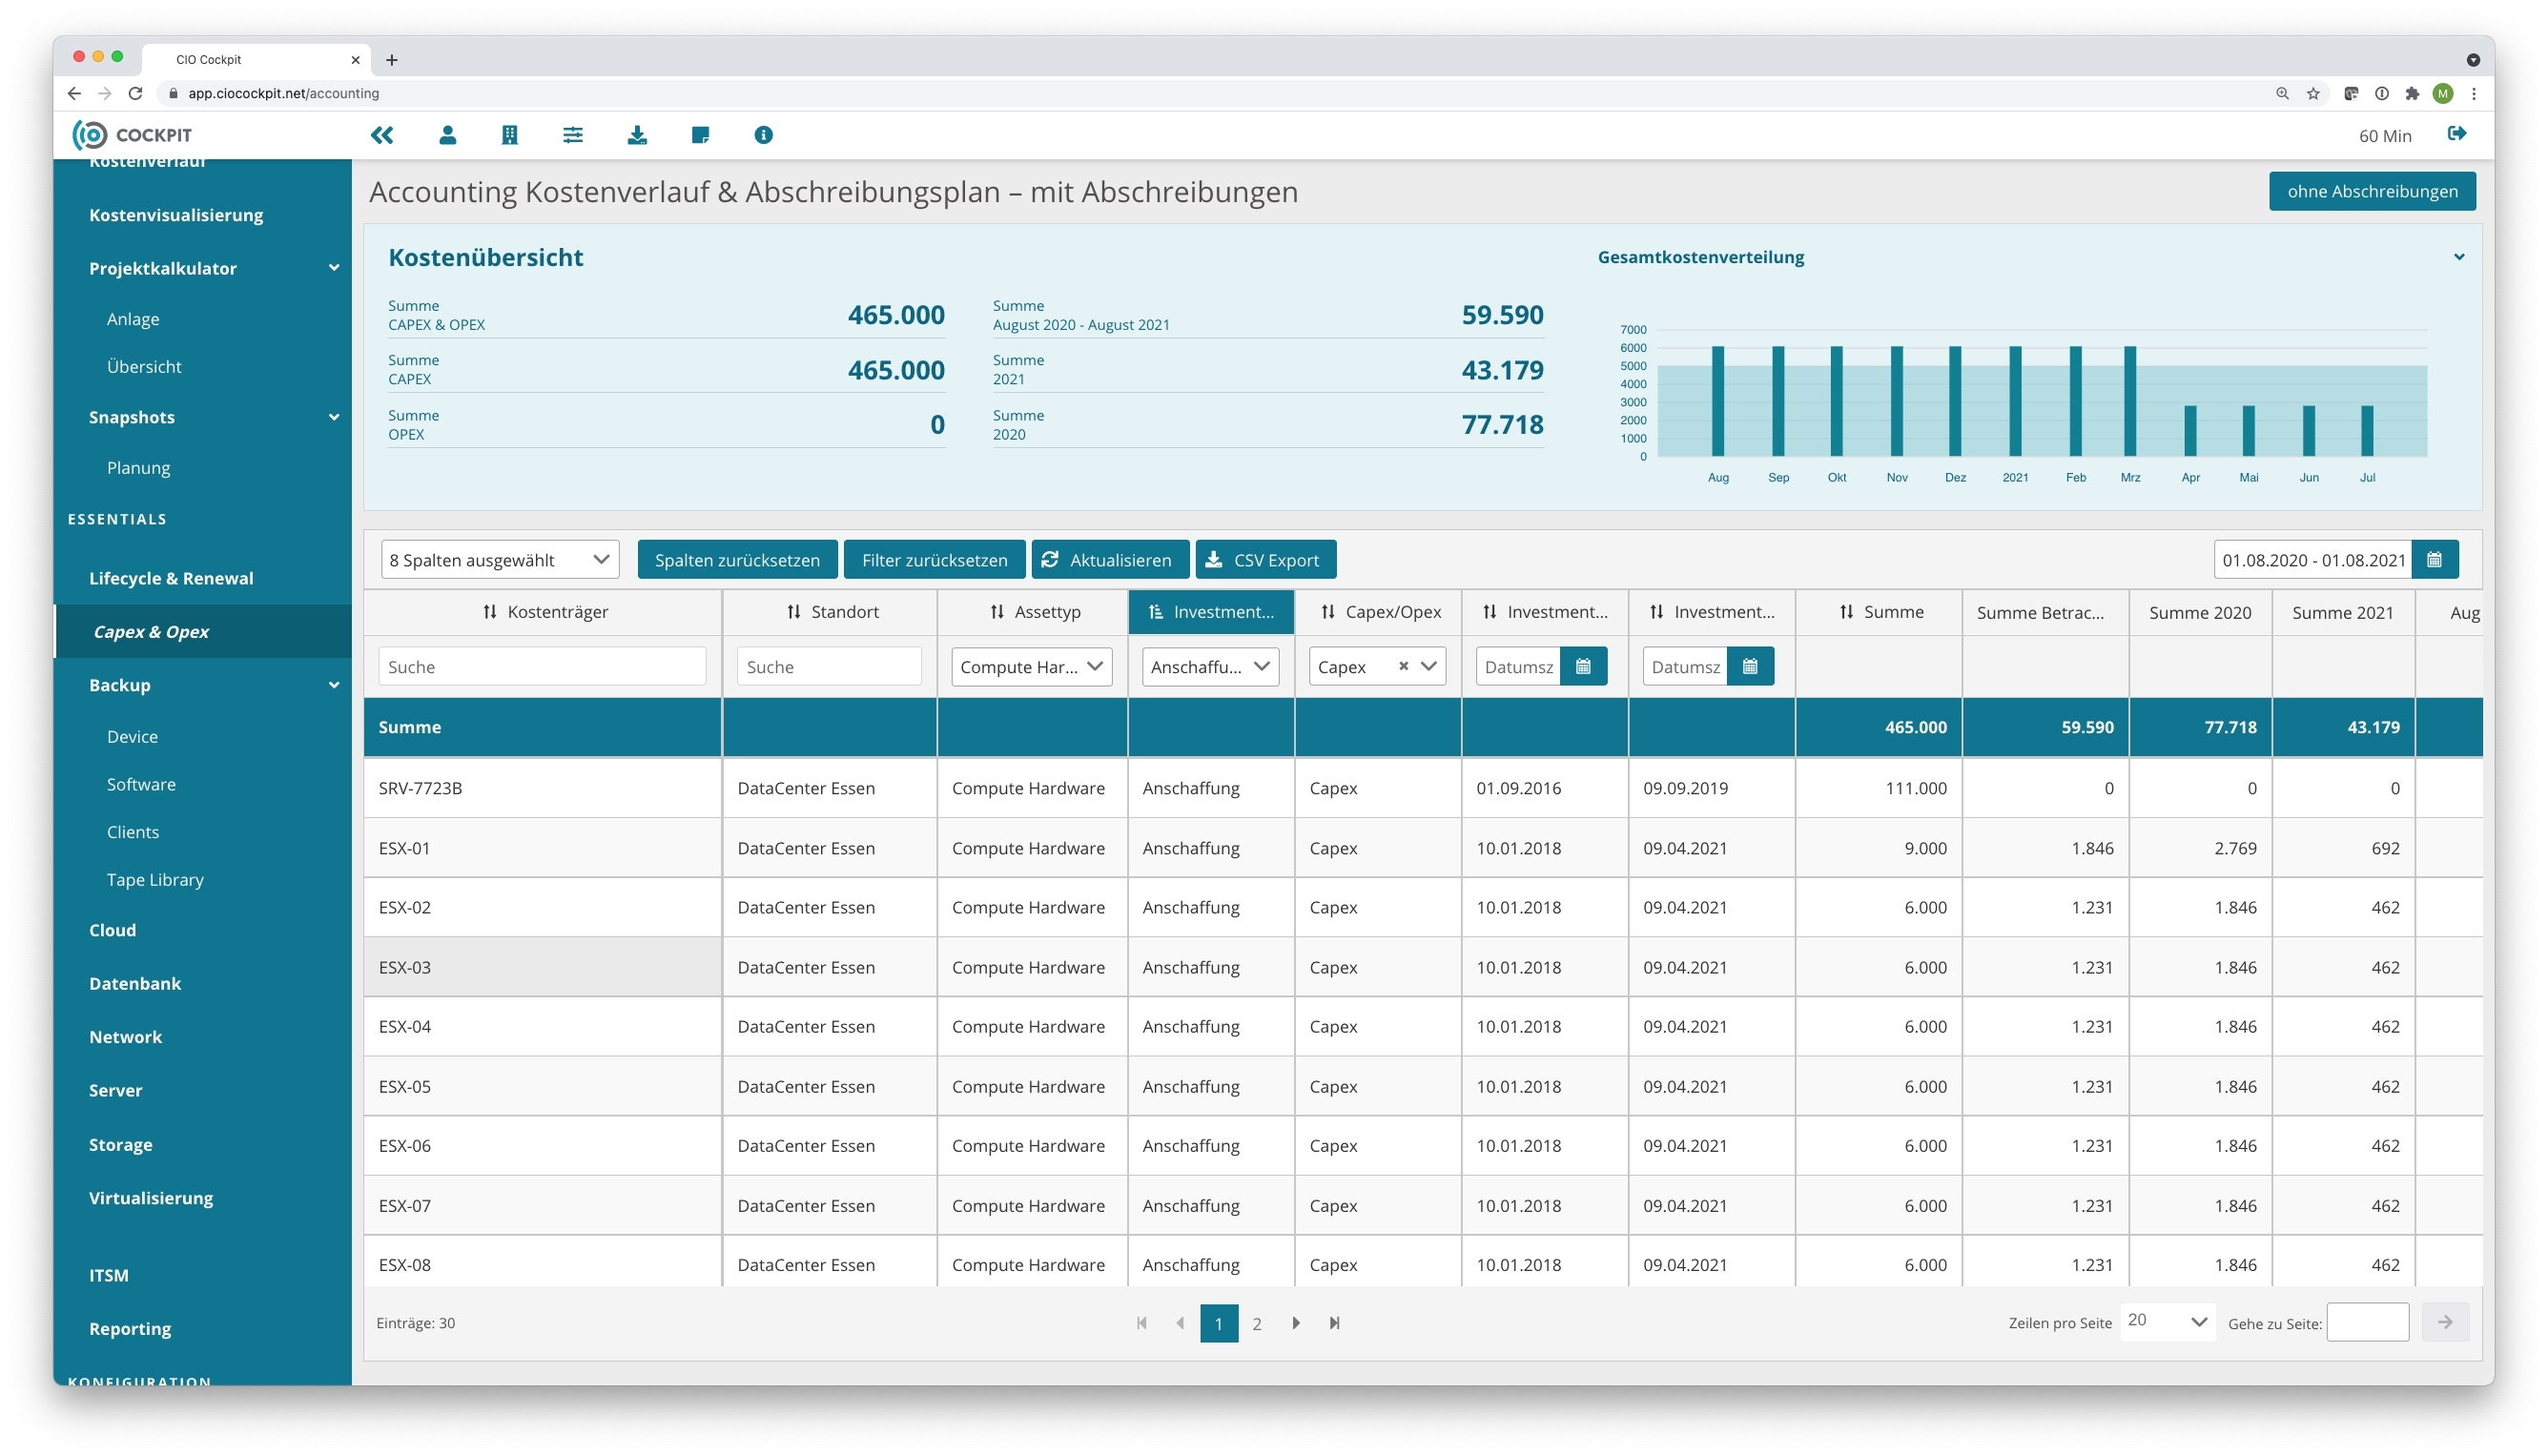
Task: Open the 8 Spalten ausgewählt dropdown
Action: click(499, 560)
